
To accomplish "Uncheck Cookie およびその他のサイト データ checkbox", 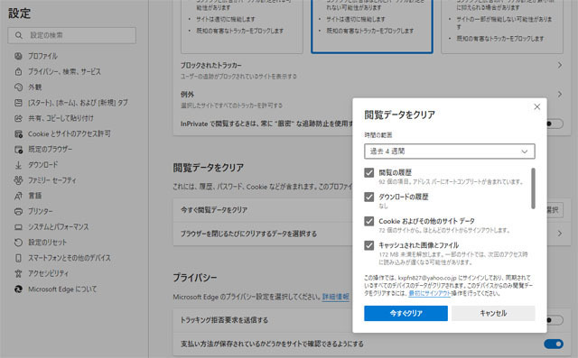I will click(x=369, y=221).
